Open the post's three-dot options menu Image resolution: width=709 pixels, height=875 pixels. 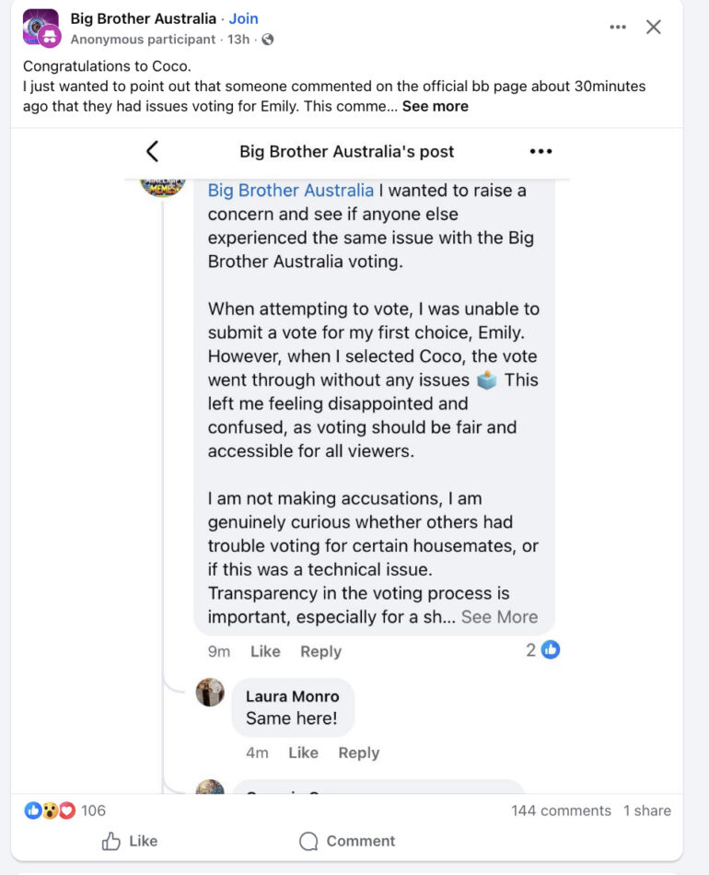pyautogui.click(x=618, y=28)
